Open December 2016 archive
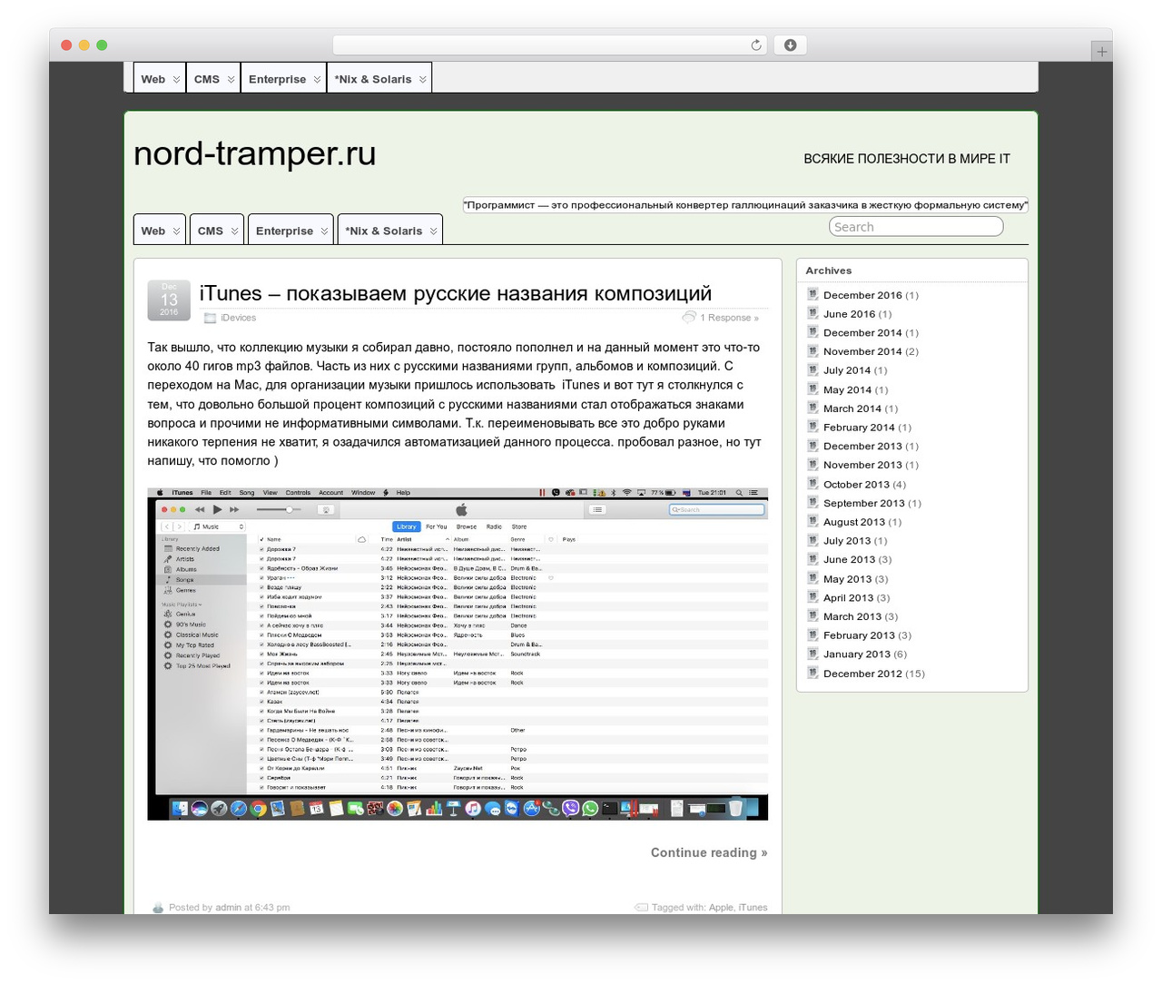 pyautogui.click(x=862, y=295)
